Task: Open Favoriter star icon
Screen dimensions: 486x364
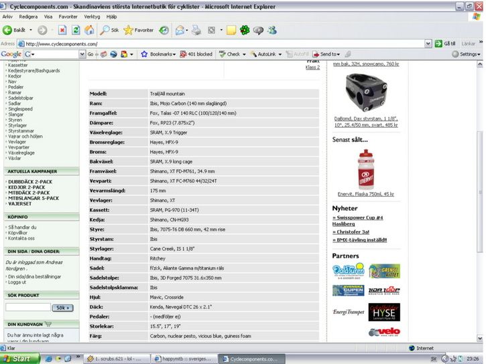Action: coord(128,30)
